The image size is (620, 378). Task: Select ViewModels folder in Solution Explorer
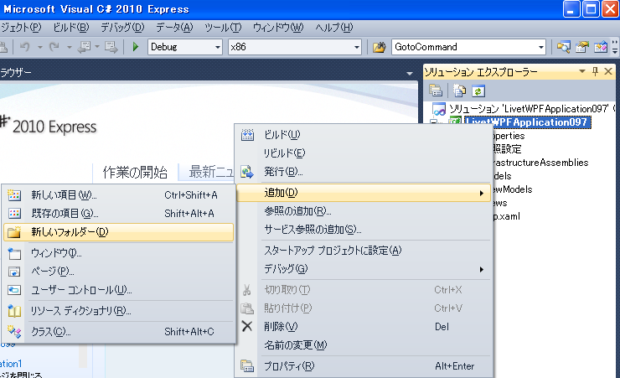pyautogui.click(x=513, y=189)
